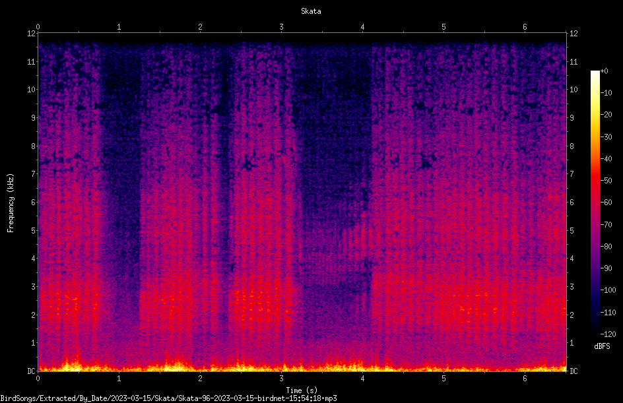Click the Time (s) axis label

(x=302, y=390)
